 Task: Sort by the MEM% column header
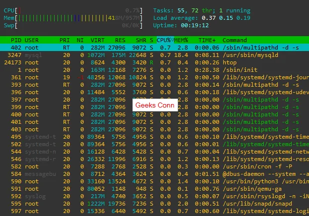click(x=181, y=40)
